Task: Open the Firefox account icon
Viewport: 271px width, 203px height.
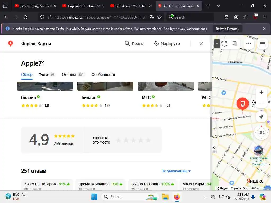Action: (236, 17)
